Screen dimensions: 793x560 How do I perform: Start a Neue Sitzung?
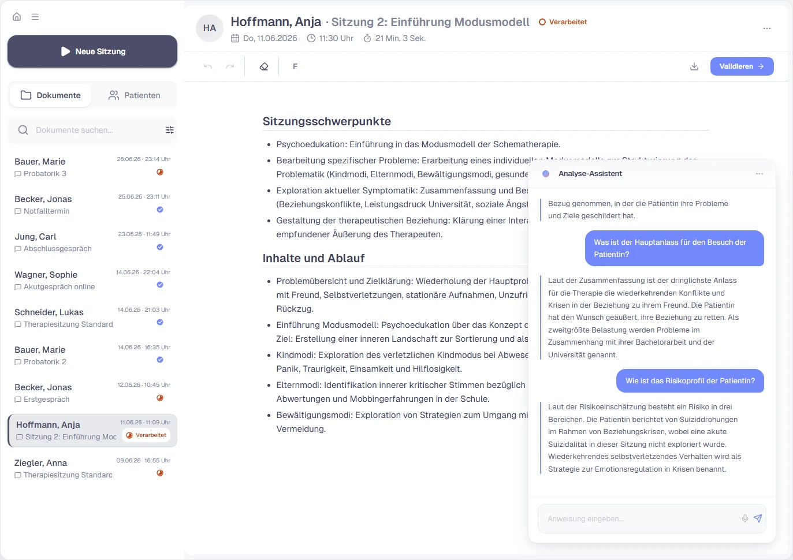92,51
